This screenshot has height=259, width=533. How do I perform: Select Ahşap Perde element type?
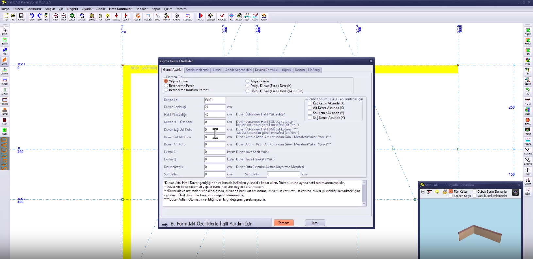tap(247, 81)
